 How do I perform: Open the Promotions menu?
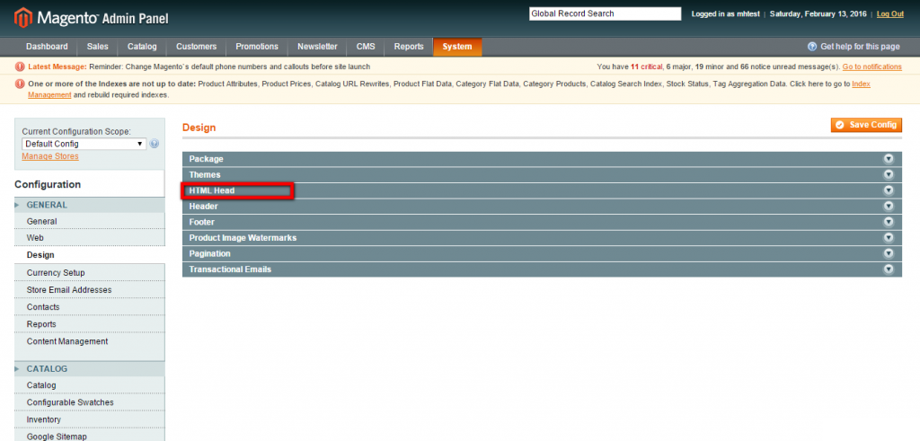[257, 47]
